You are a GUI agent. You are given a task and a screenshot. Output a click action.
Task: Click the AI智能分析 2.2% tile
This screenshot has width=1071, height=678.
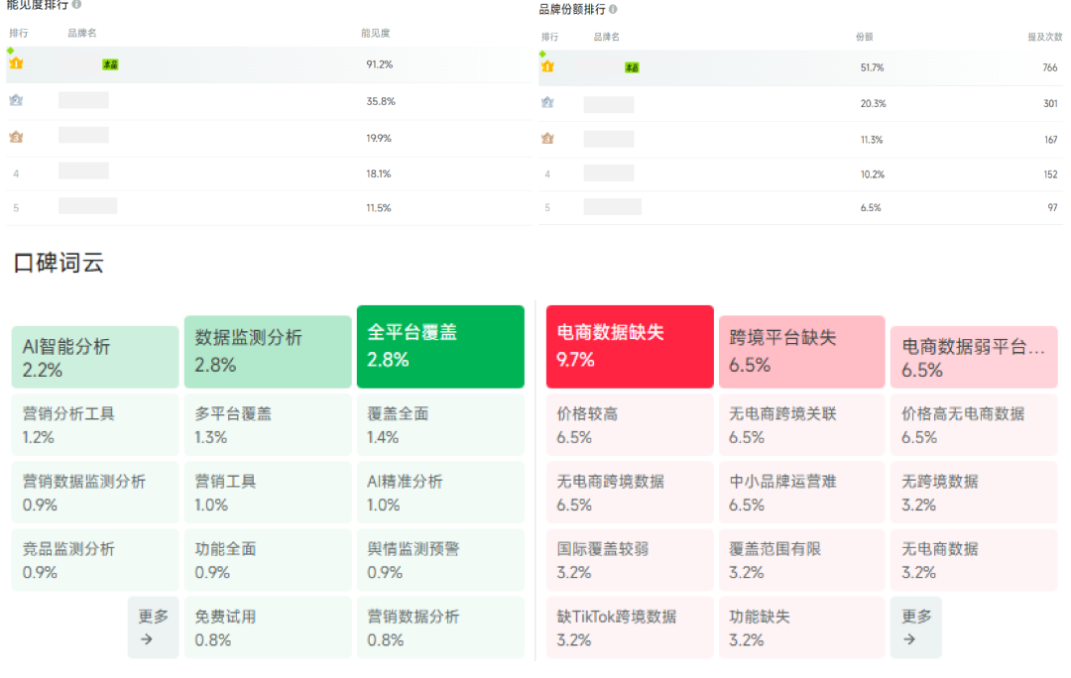[x=95, y=358]
